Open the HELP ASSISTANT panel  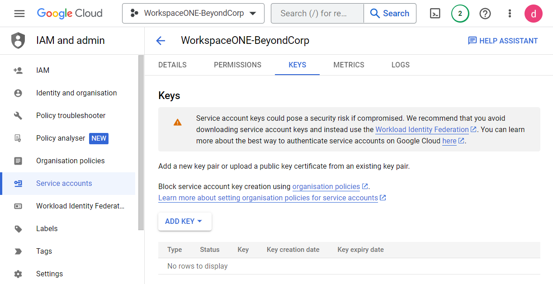pyautogui.click(x=503, y=41)
